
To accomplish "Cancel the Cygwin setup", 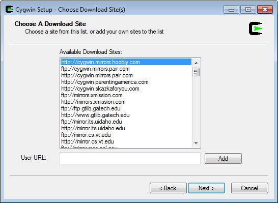I will [249, 188].
